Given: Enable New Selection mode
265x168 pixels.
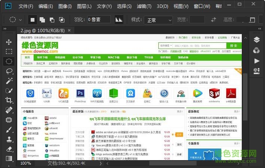Looking at the screenshot, I should click(33, 20).
